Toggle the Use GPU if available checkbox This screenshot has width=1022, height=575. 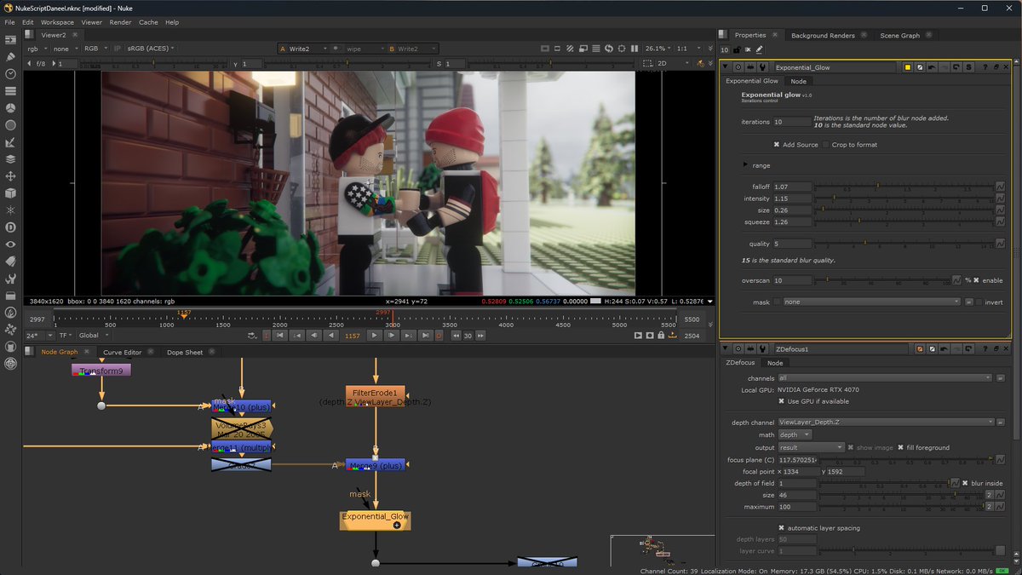coord(781,401)
